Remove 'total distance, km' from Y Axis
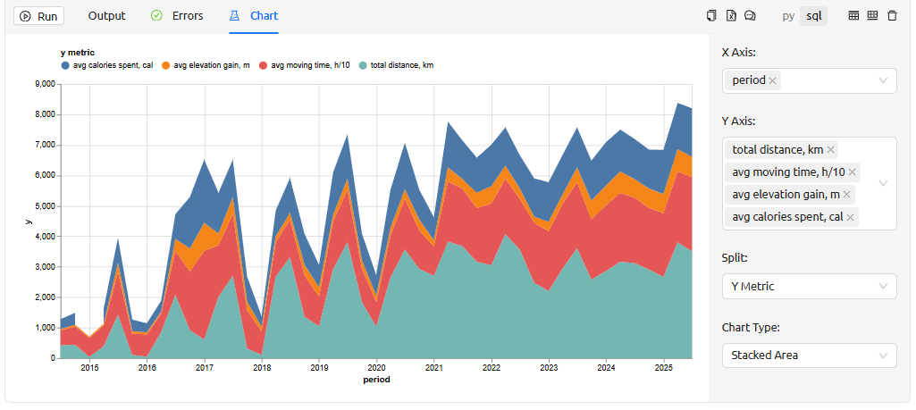Image resolution: width=916 pixels, height=410 pixels. tap(831, 150)
